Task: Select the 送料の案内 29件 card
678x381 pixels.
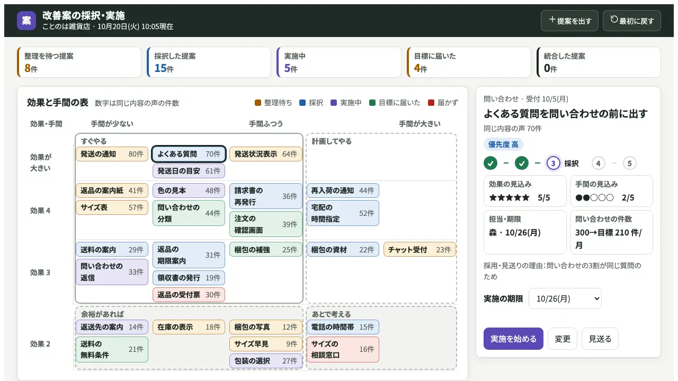Action: (x=112, y=249)
